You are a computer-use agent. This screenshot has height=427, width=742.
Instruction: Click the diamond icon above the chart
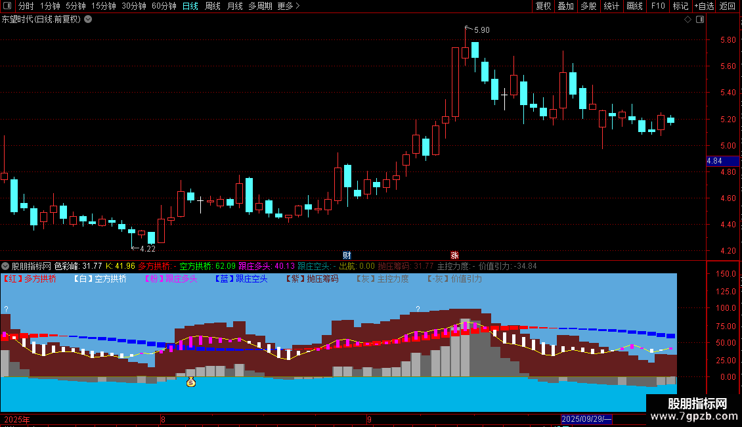coord(687,19)
